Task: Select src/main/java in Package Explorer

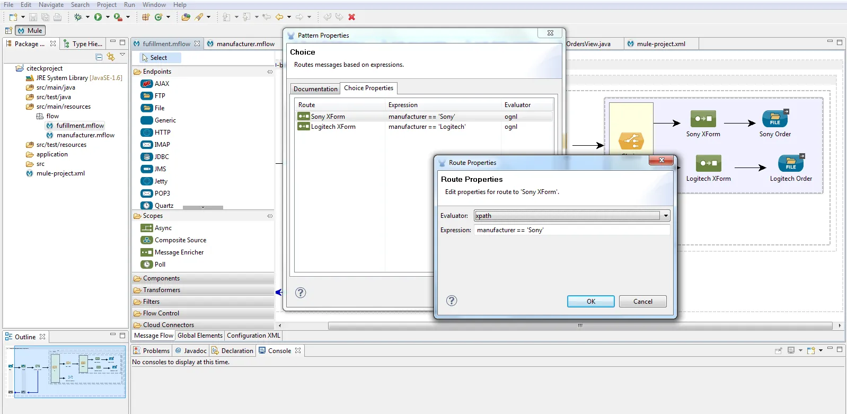Action: [51, 87]
